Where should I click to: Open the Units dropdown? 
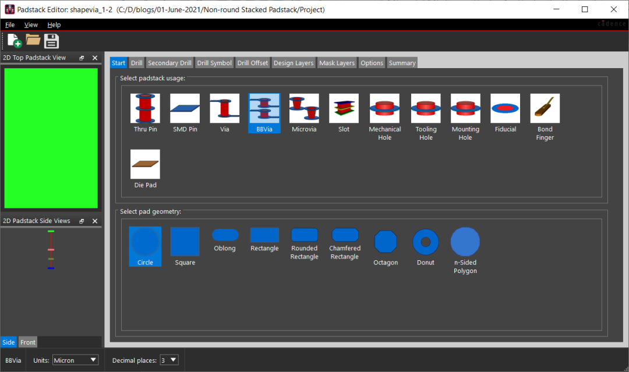(75, 360)
